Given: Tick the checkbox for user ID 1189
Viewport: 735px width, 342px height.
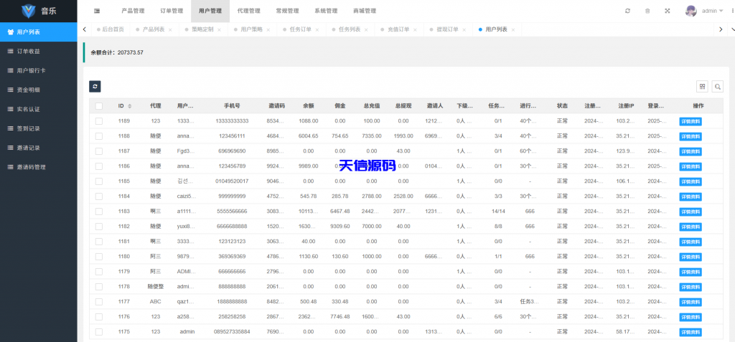Looking at the screenshot, I should (99, 121).
